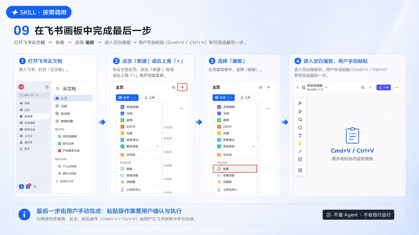Click the settings gear in step 2 主页 header

173,87
